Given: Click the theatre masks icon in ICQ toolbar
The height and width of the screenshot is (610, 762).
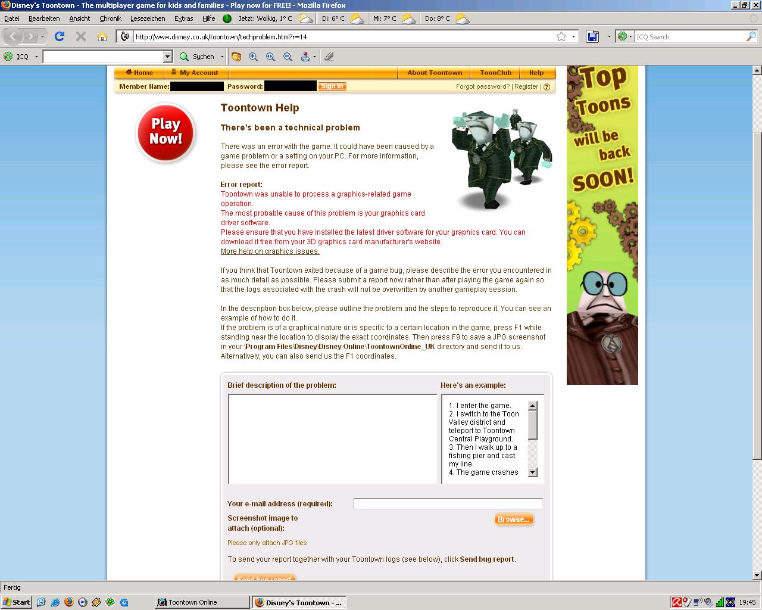Looking at the screenshot, I should click(236, 57).
